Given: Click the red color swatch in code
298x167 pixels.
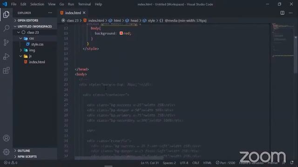Looking at the screenshot, I should click(121, 33).
